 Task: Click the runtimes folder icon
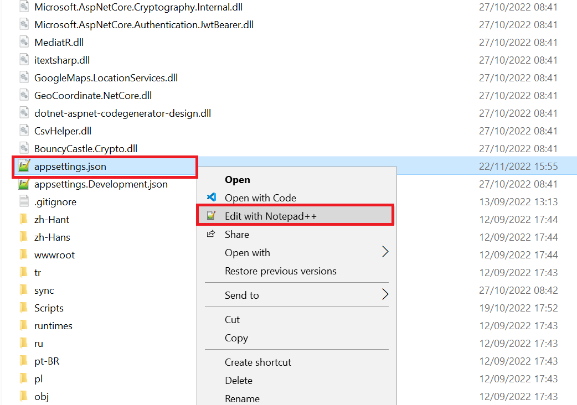click(x=24, y=325)
